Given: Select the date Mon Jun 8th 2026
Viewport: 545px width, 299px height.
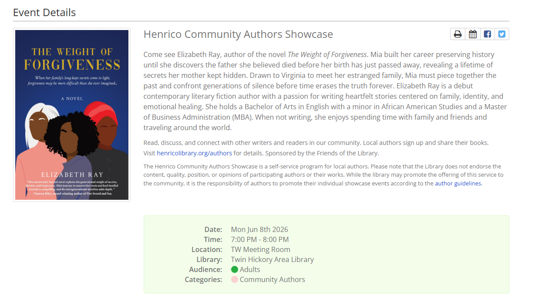Looking at the screenshot, I should (x=259, y=229).
